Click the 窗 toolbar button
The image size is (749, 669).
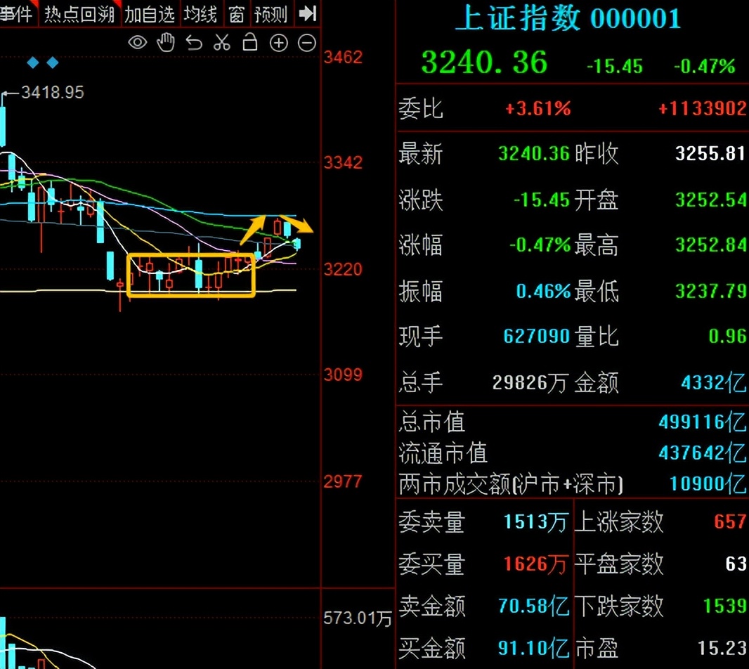click(236, 14)
